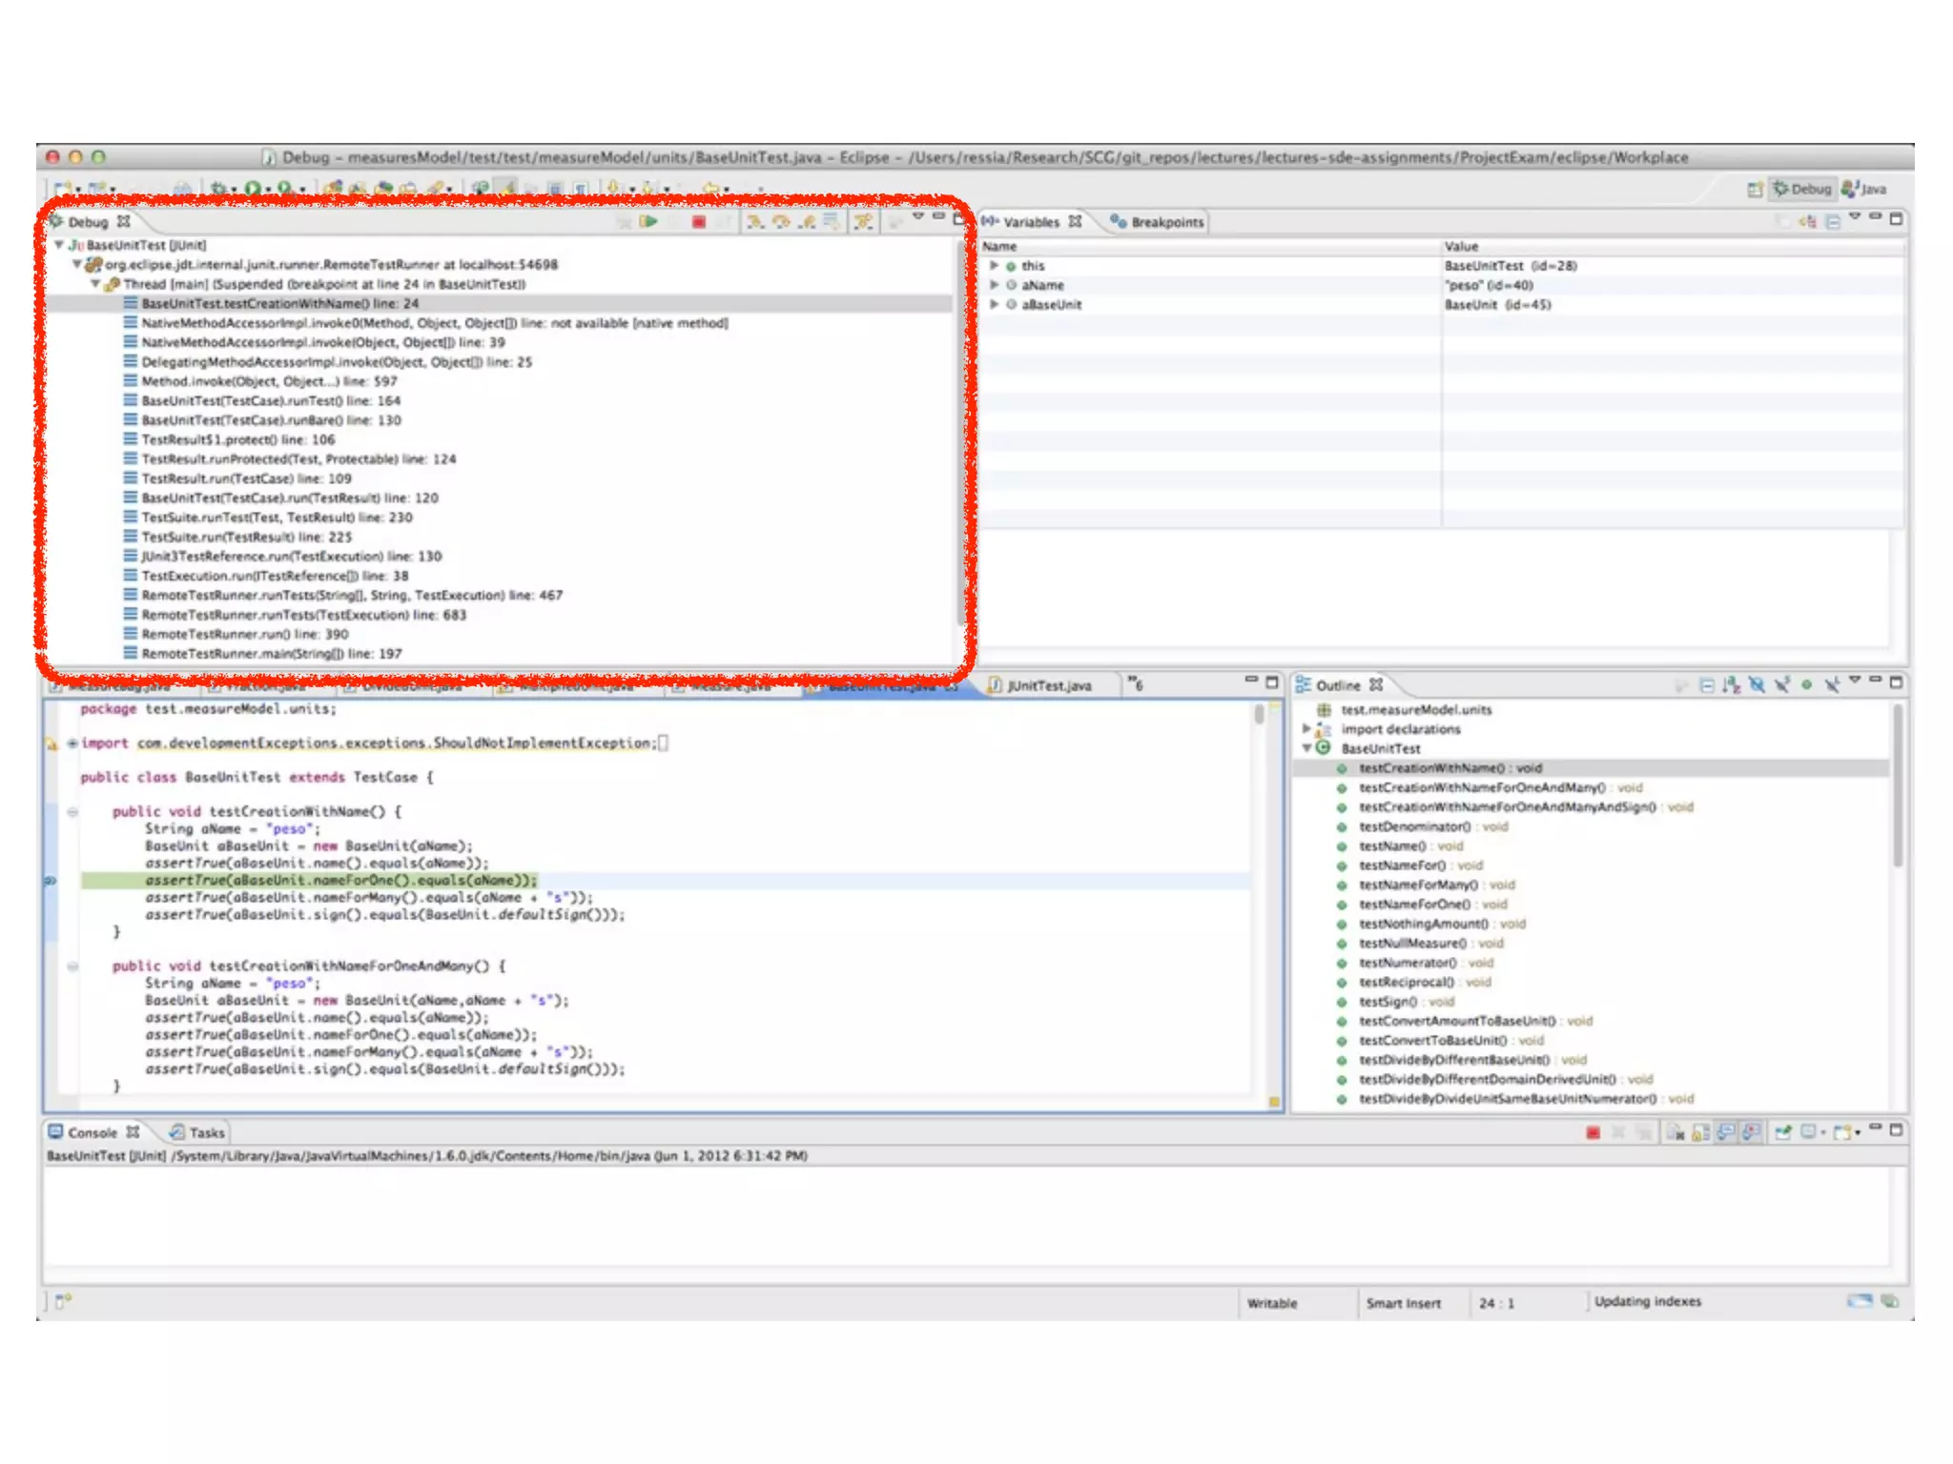Click the Step Into debug icon
1953x1464 pixels.
click(x=755, y=221)
